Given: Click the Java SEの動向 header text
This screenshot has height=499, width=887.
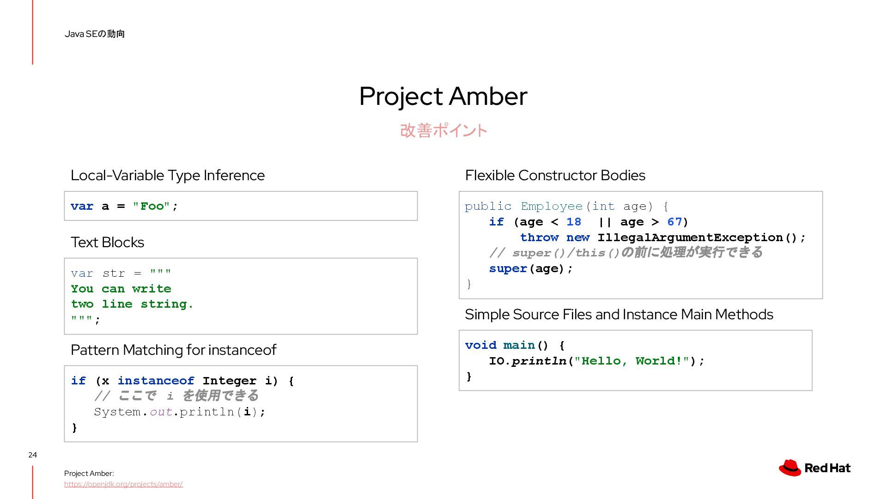Looking at the screenshot, I should (x=95, y=34).
